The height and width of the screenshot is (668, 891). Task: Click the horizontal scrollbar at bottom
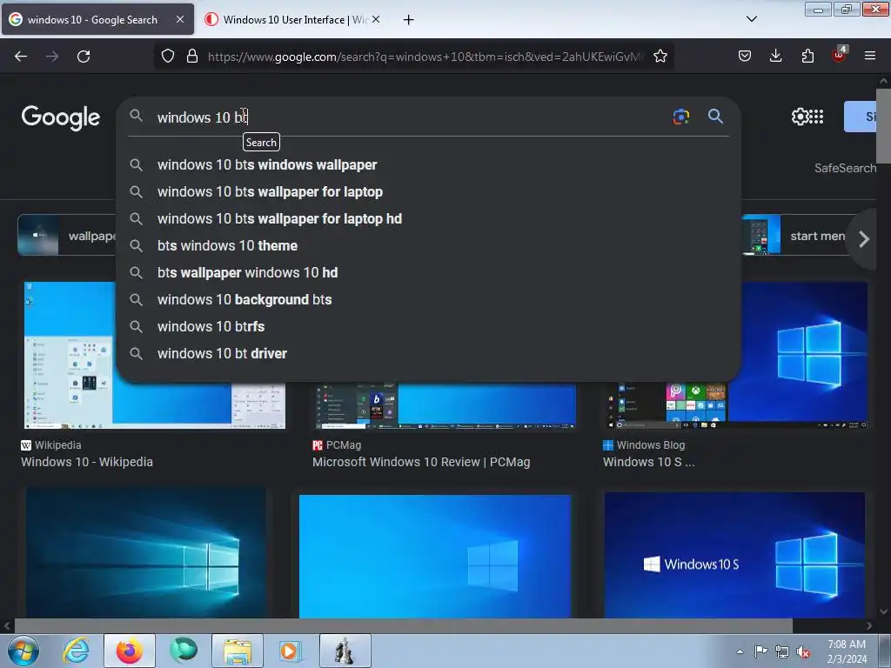click(x=404, y=625)
